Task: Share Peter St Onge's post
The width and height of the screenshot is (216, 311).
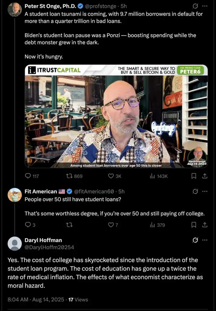Action: tap(205, 176)
